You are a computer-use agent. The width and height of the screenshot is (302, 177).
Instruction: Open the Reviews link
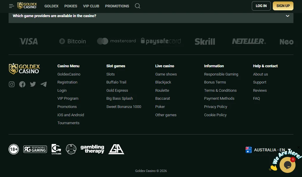260,91
